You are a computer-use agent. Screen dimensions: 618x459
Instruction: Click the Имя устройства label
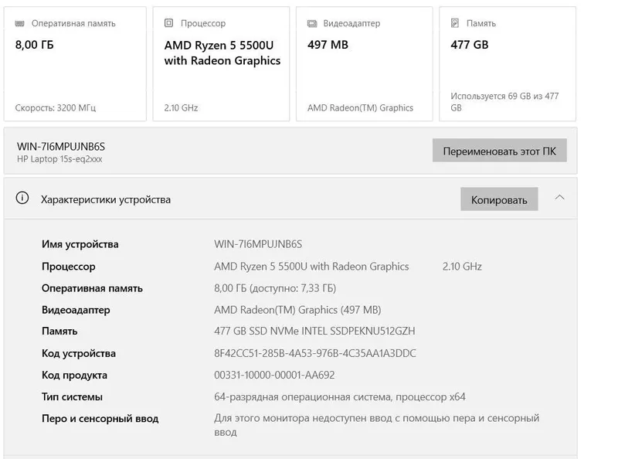80,244
